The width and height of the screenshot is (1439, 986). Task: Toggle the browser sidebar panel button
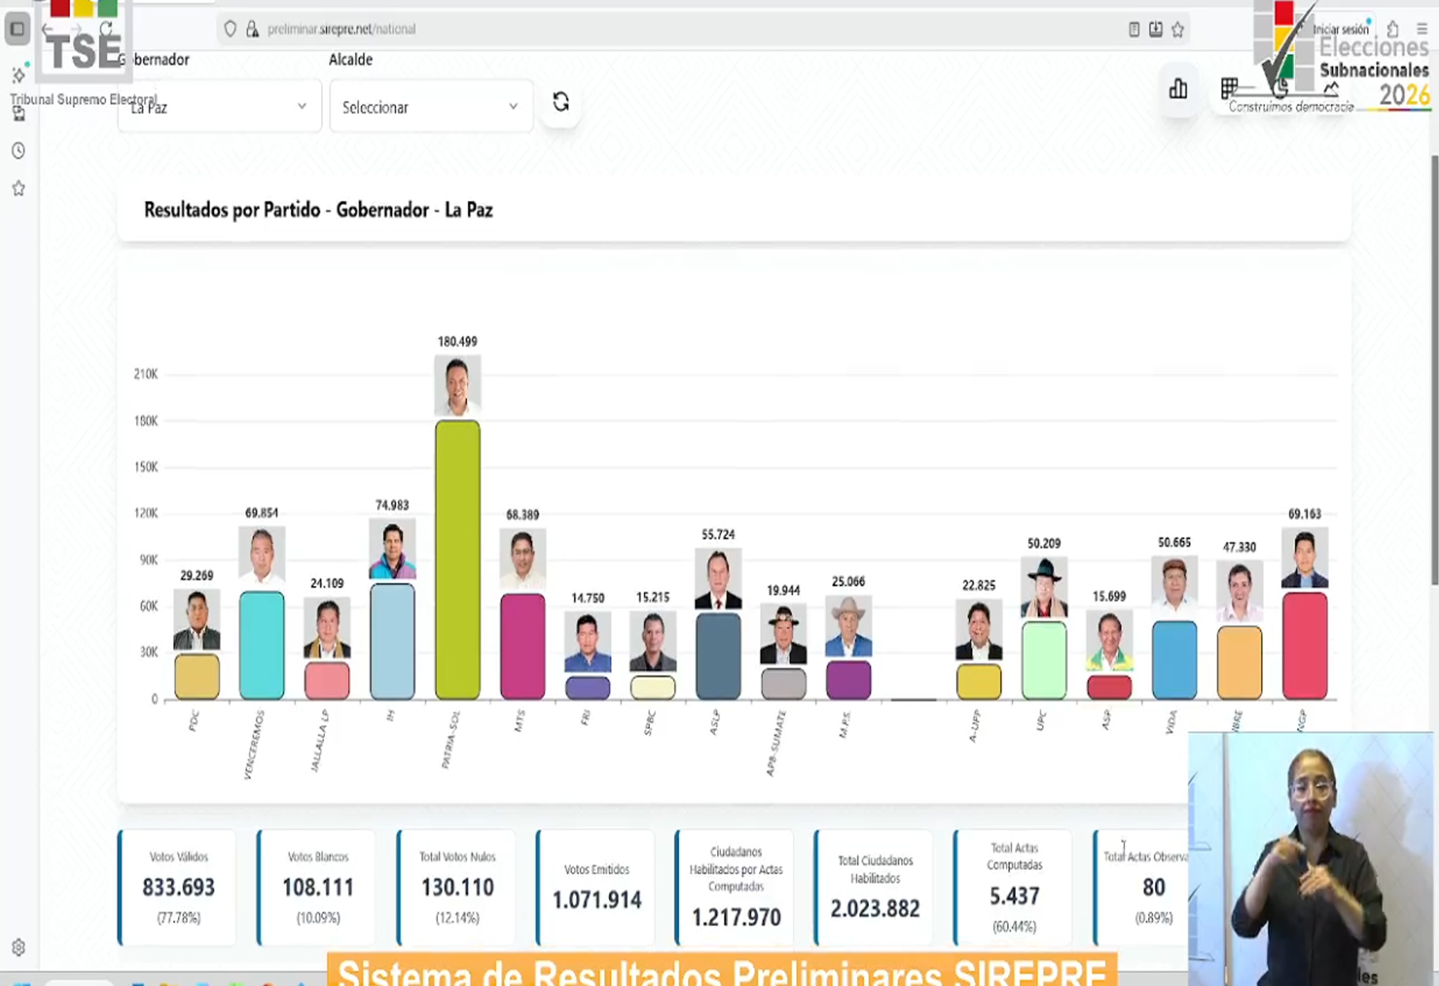[x=17, y=29]
